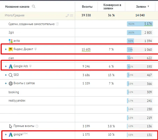Viewport: 158px width, 140px height.
Task: Click the average 36 % conversion value
Action: tap(111, 15)
